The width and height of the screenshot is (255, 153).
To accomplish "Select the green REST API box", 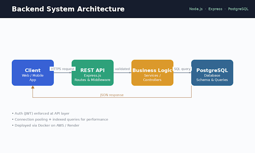I will (x=93, y=73).
